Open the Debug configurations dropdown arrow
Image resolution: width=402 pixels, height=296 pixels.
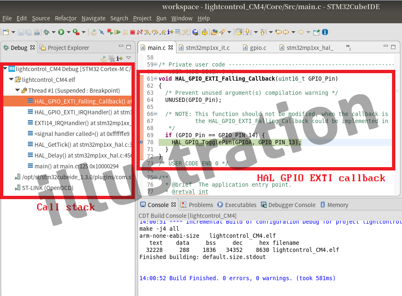click(54, 32)
